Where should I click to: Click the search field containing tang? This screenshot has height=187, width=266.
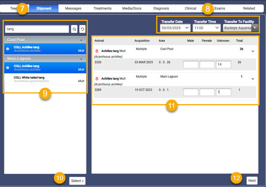[x=37, y=29]
